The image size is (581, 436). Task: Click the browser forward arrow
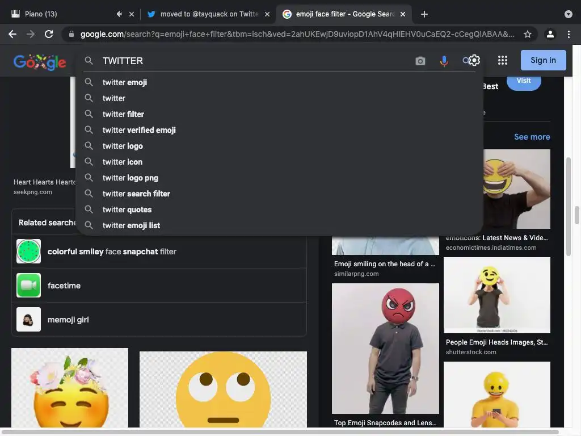point(31,34)
